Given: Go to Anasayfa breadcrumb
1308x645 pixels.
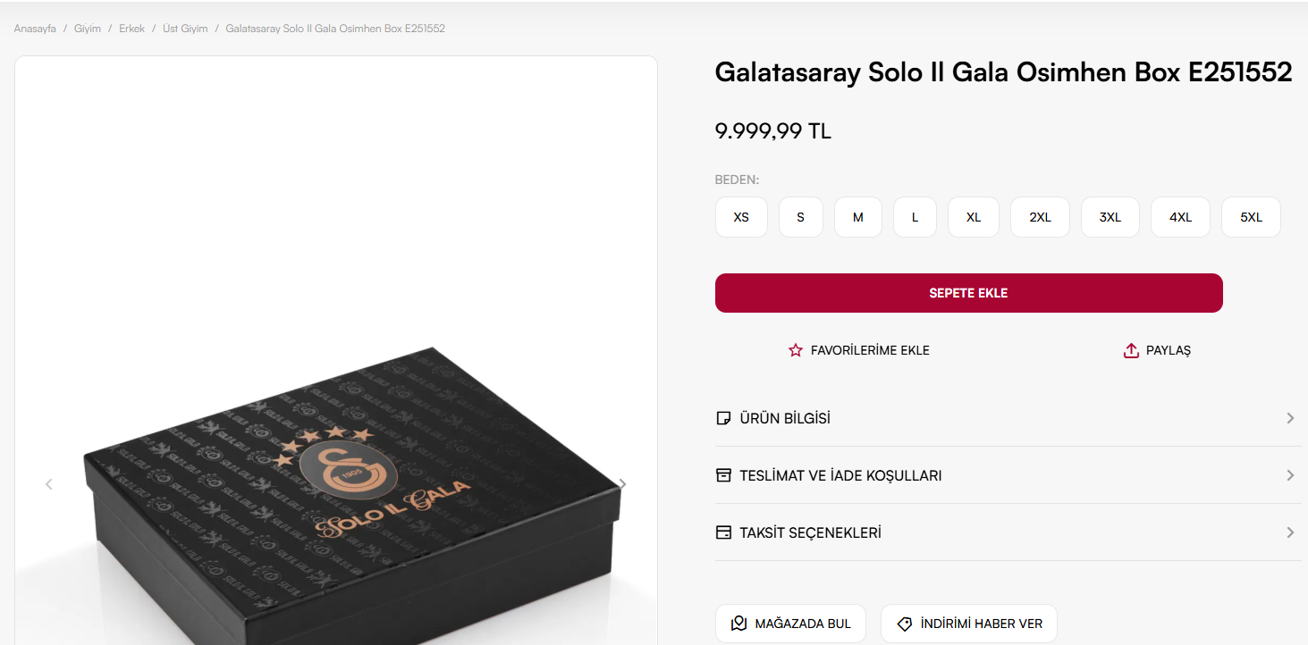Looking at the screenshot, I should (x=35, y=29).
